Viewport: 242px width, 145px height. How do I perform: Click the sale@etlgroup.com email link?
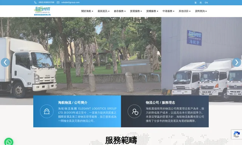(x=70, y=3)
